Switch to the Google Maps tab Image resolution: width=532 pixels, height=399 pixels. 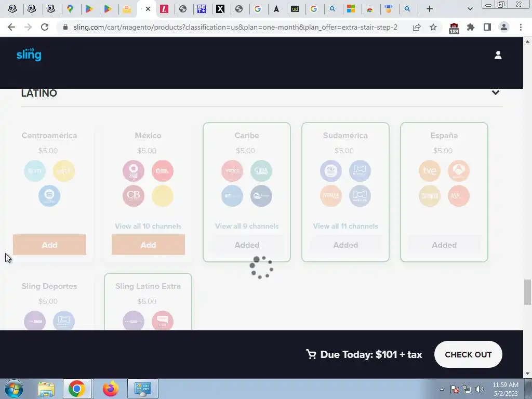point(70,9)
